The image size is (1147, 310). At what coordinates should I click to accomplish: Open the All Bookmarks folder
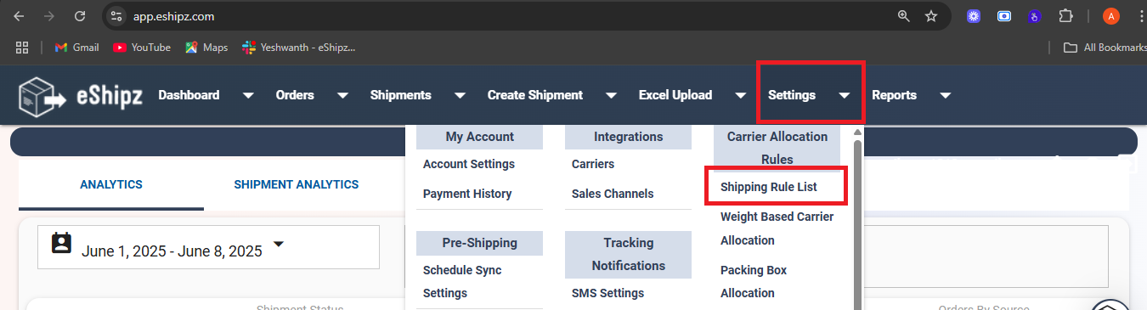1105,48
